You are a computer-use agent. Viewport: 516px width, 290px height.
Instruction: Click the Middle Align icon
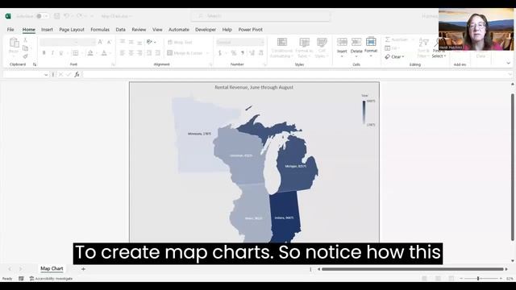[x=131, y=42]
